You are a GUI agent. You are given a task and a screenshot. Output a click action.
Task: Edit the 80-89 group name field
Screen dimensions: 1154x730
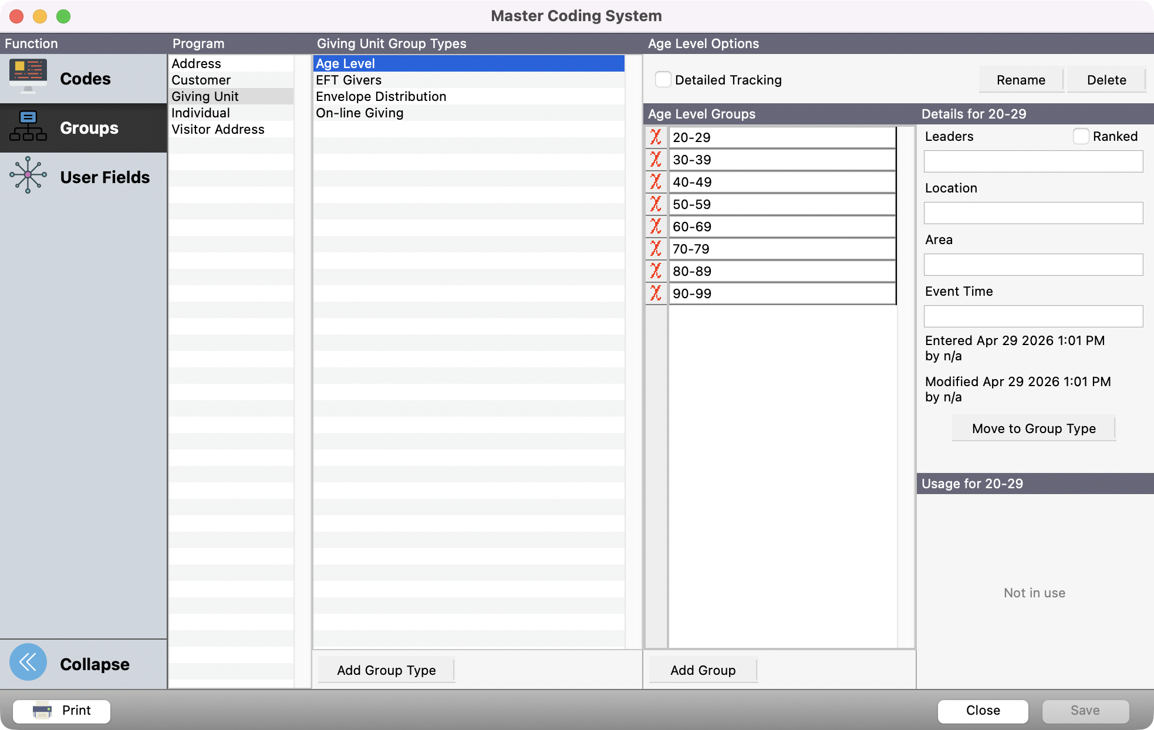pos(782,271)
